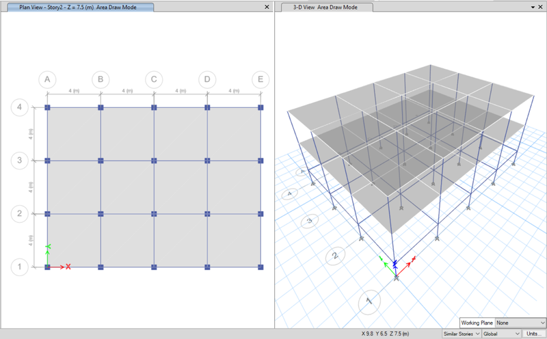Select the column joint at grid B-2
This screenshot has width=547, height=339.
101,214
